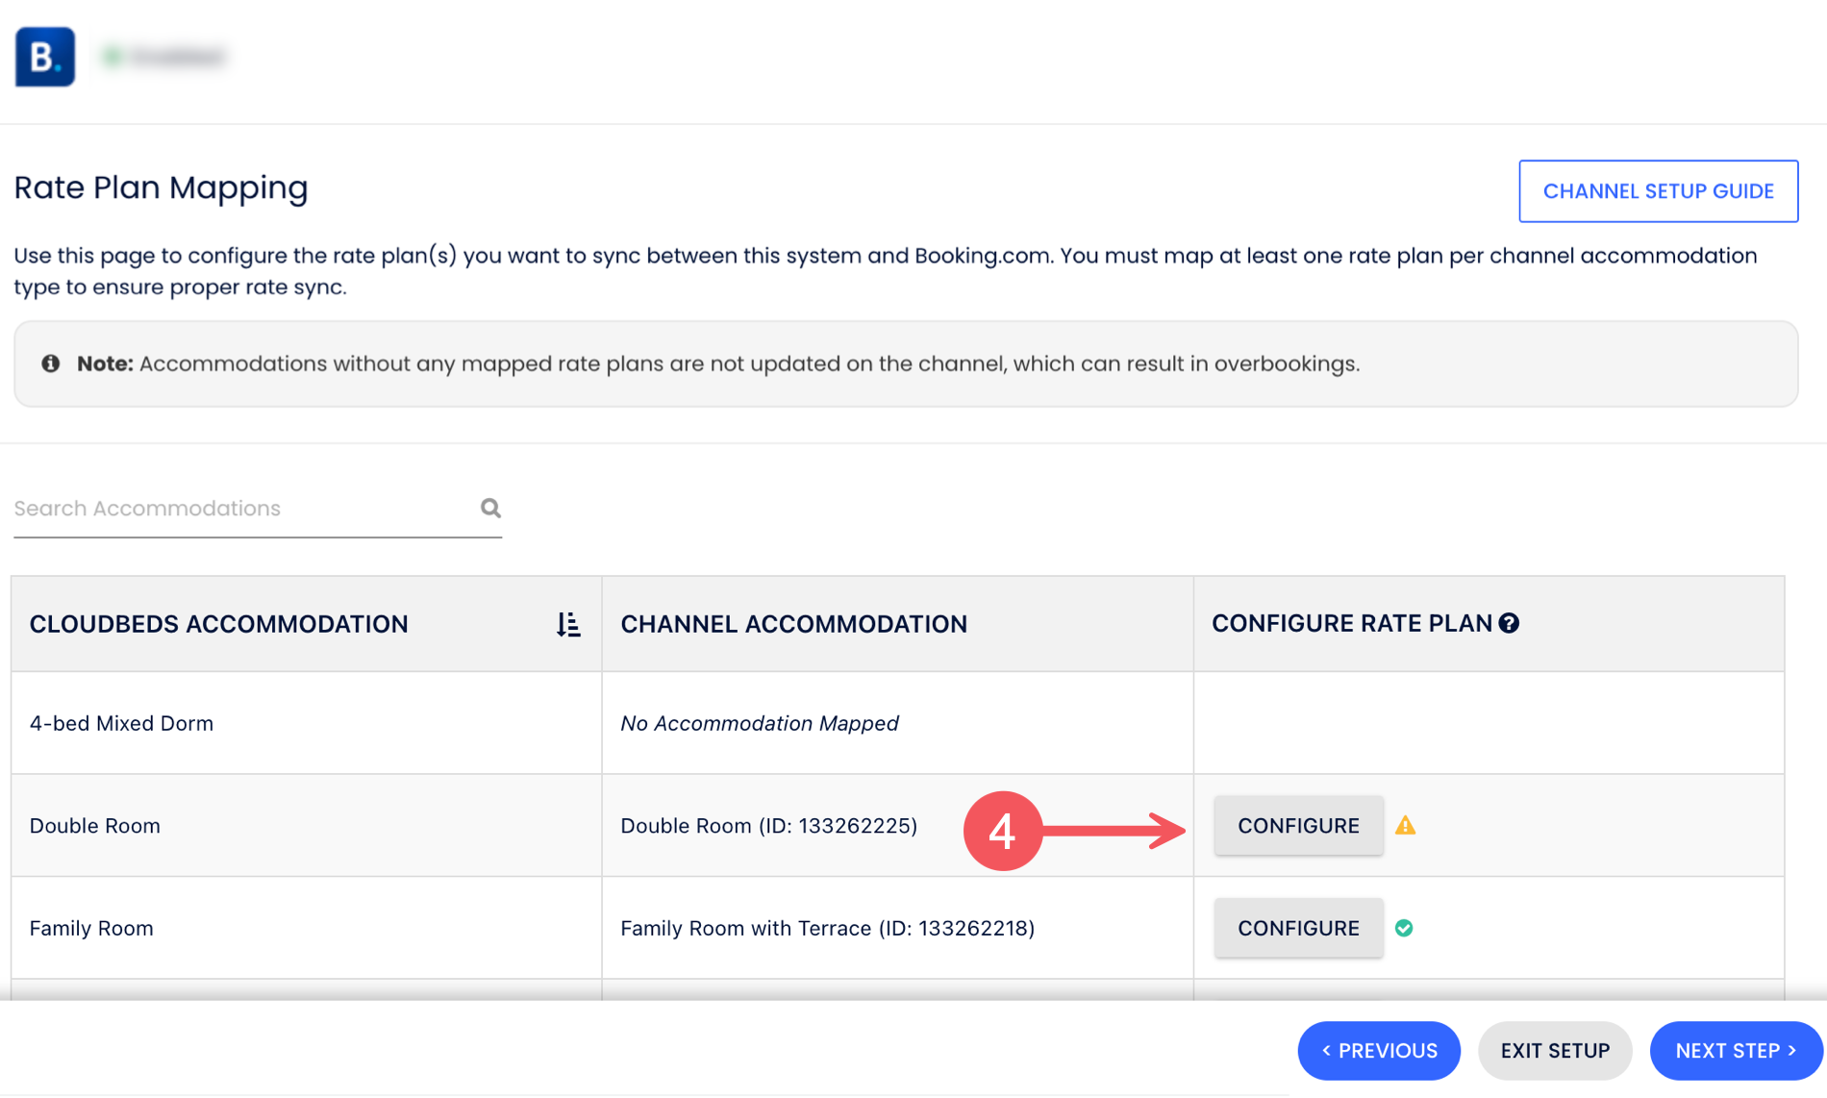Click the yellow warning icon for Double Room

[1405, 826]
